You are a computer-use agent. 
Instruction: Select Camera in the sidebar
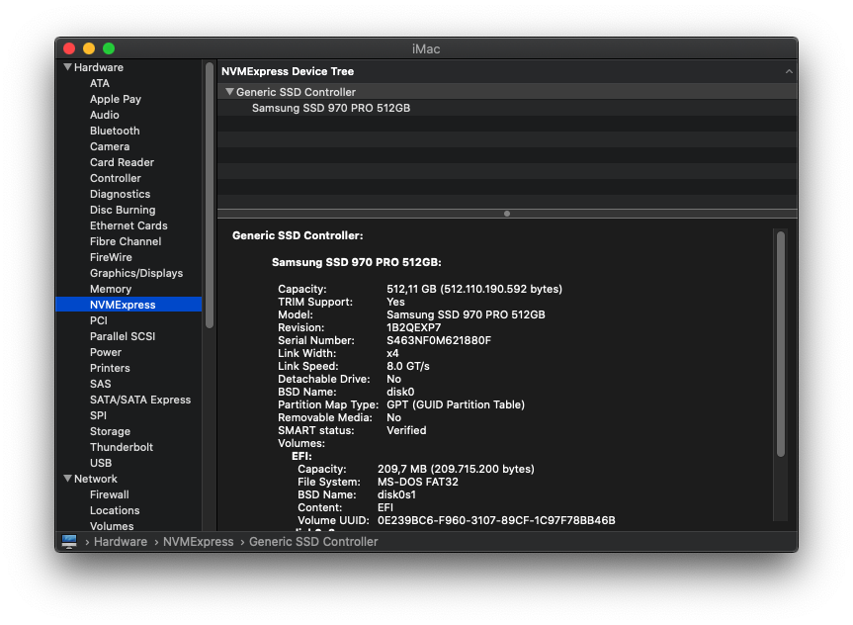(x=110, y=146)
